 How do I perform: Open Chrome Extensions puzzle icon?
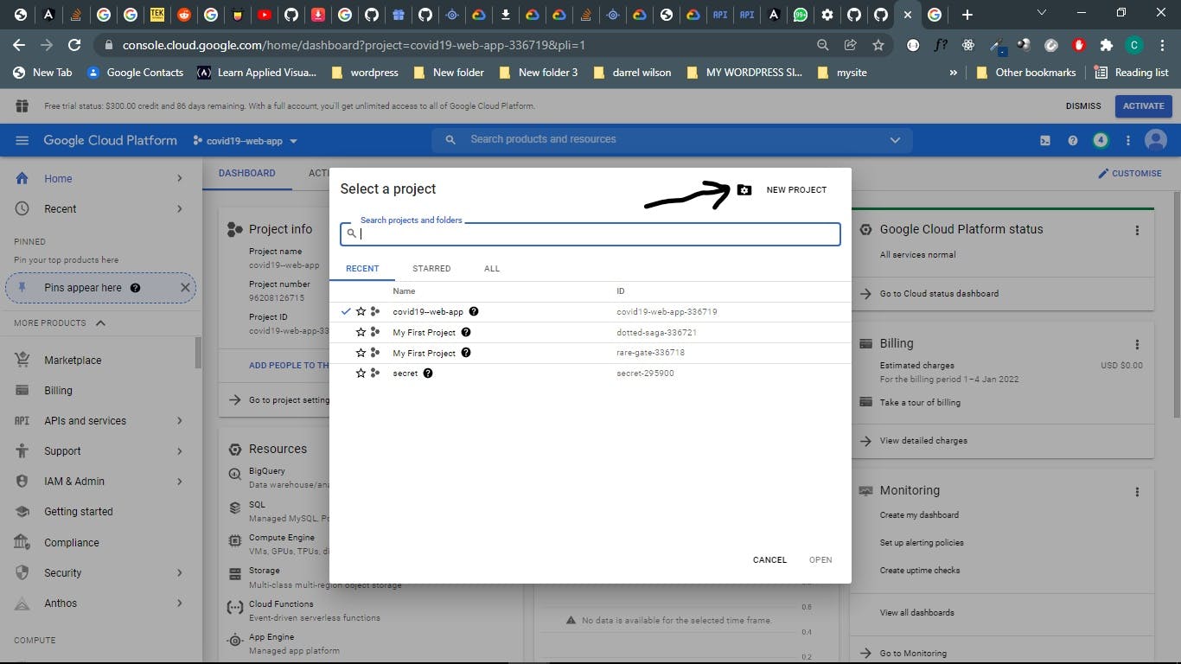coord(1106,45)
